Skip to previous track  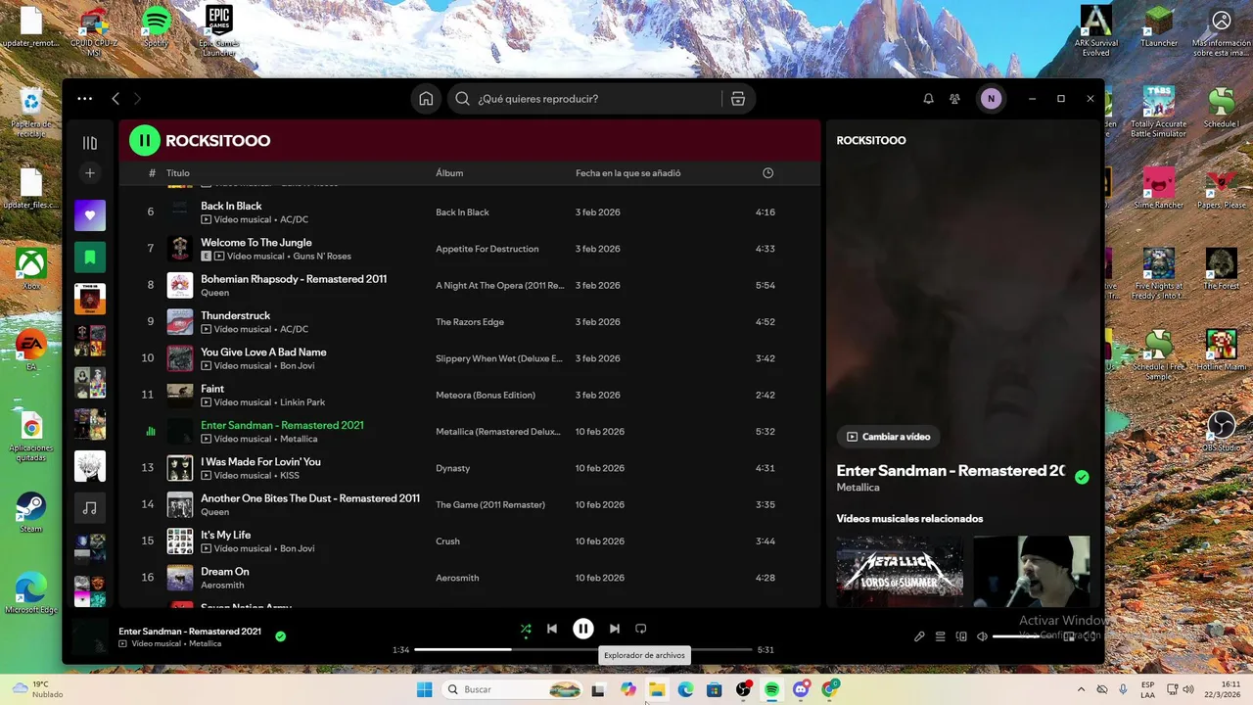[552, 629]
